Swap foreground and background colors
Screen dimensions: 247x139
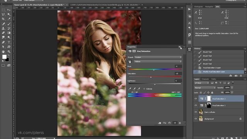(8, 55)
